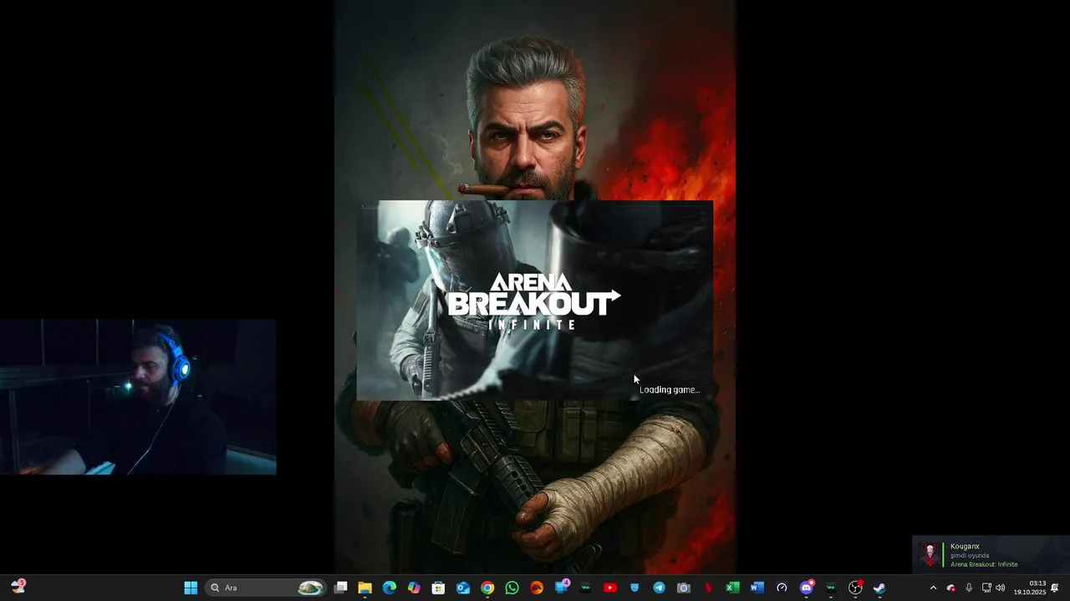Open Microsoft Store from the taskbar
This screenshot has width=1070, height=601.
coord(438,588)
